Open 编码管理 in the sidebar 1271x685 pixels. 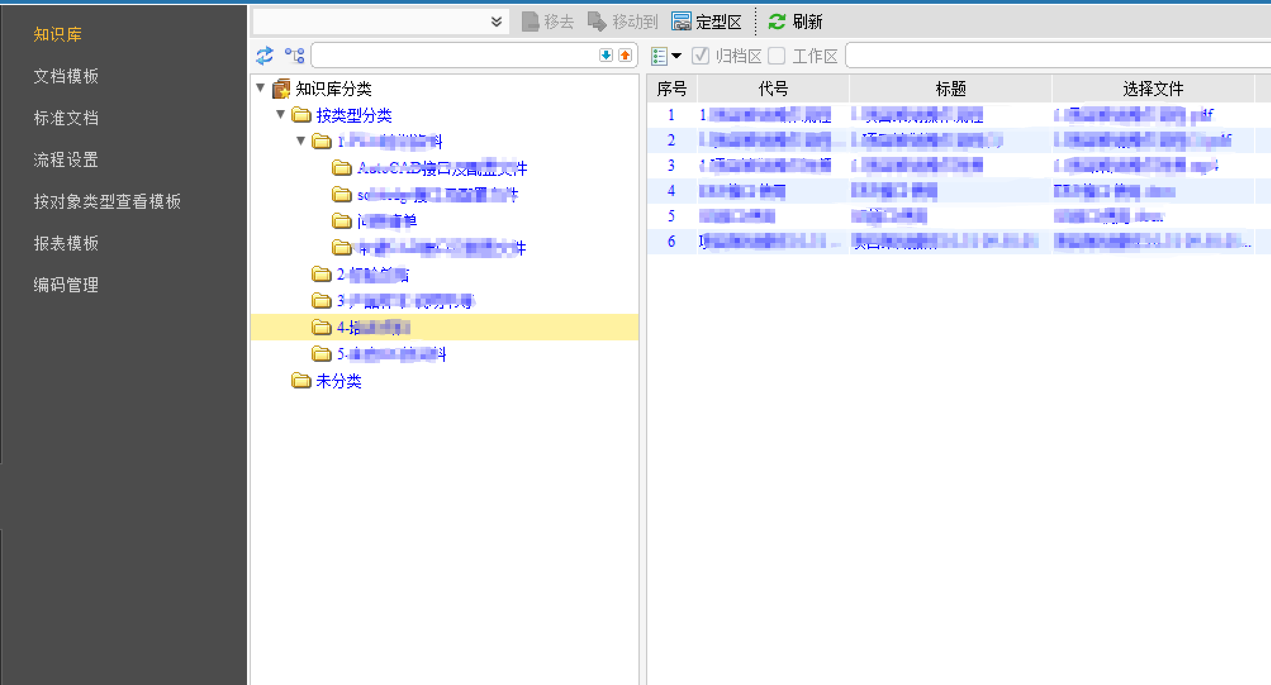66,284
